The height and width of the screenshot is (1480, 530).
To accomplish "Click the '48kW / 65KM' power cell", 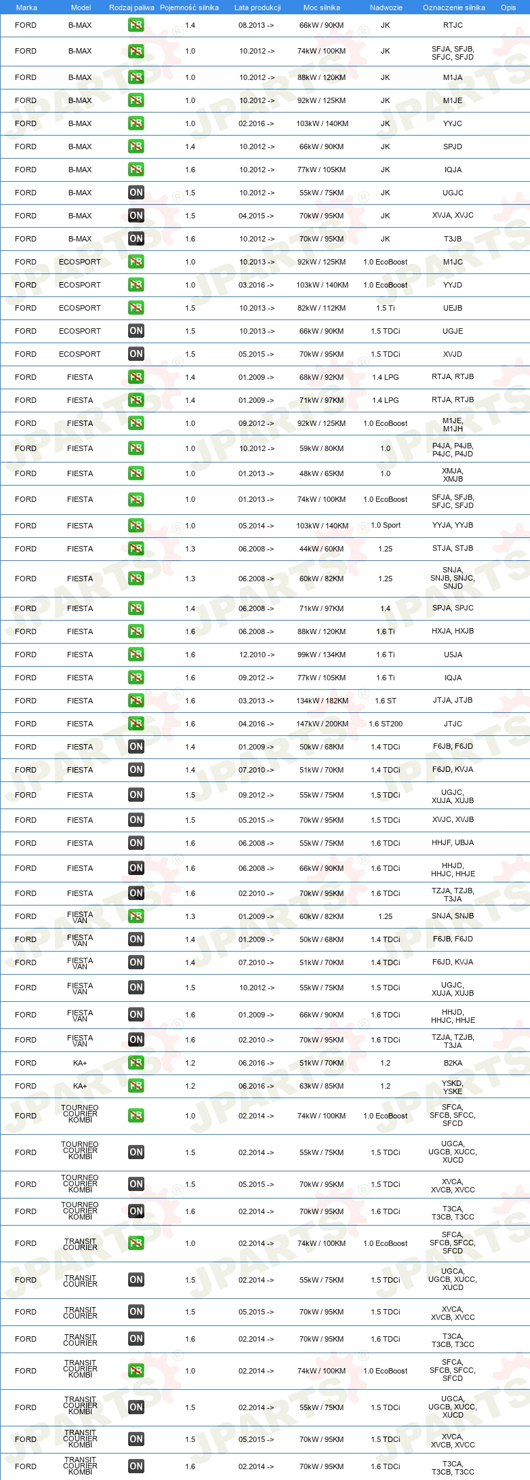I will click(322, 473).
